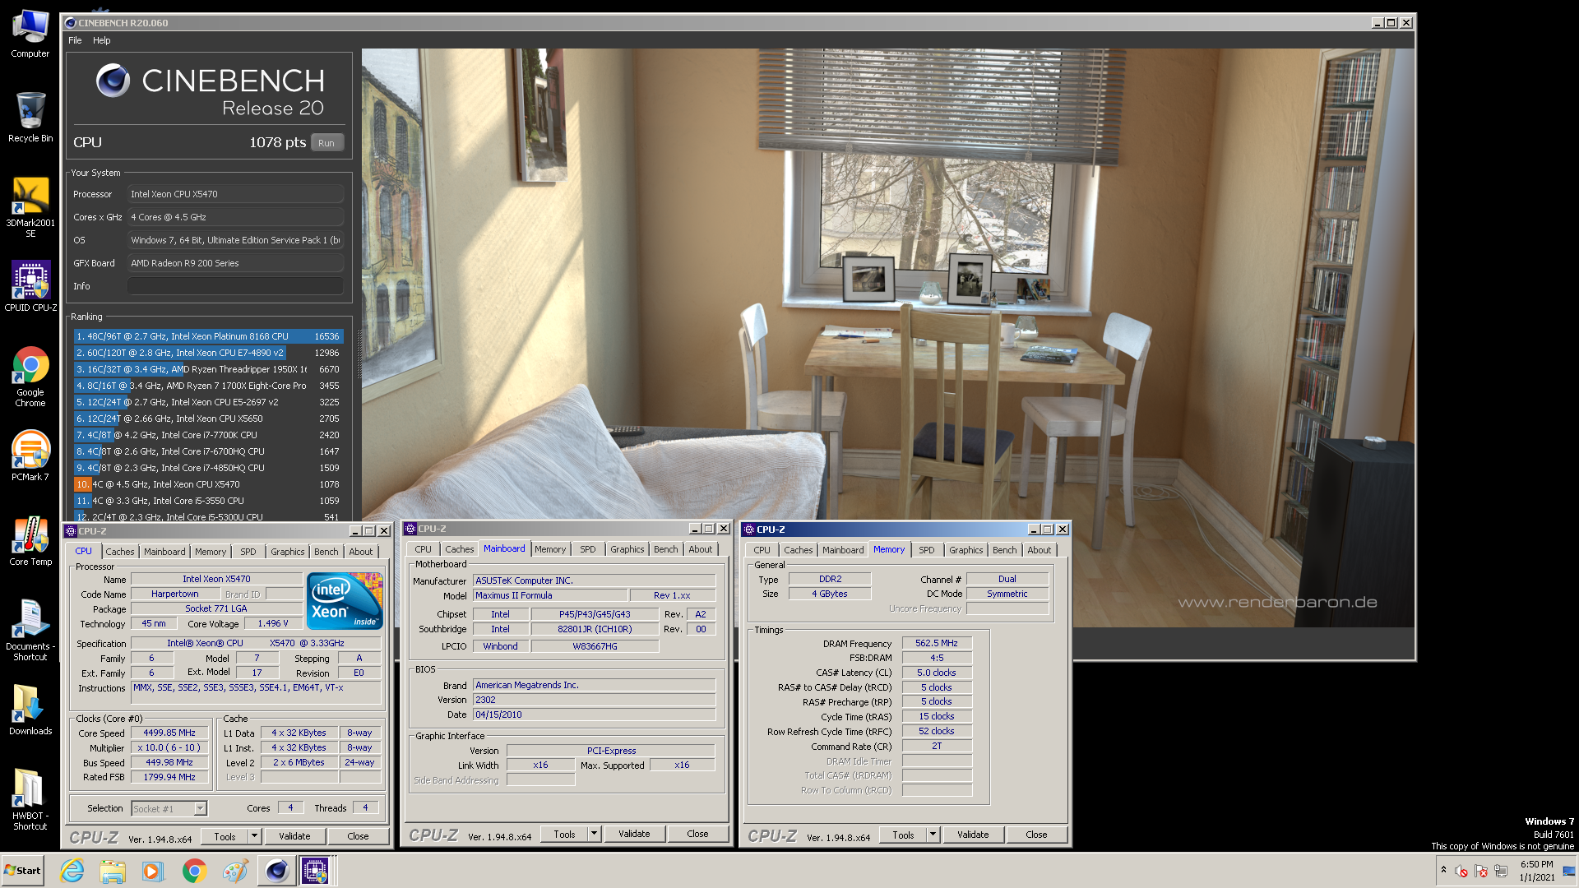Viewport: 1579px width, 888px height.
Task: Open the Recycle Bin desktop icon
Action: point(30,117)
